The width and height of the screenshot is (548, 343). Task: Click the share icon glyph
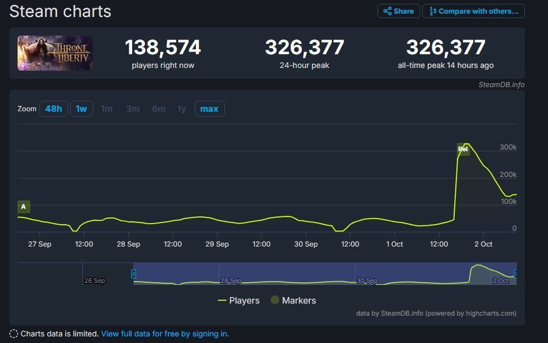click(x=387, y=11)
